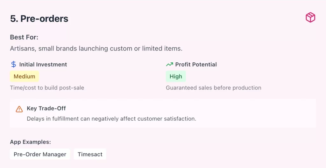Click the Key Trade-Off title
This screenshot has height=168, width=326.
[46, 108]
